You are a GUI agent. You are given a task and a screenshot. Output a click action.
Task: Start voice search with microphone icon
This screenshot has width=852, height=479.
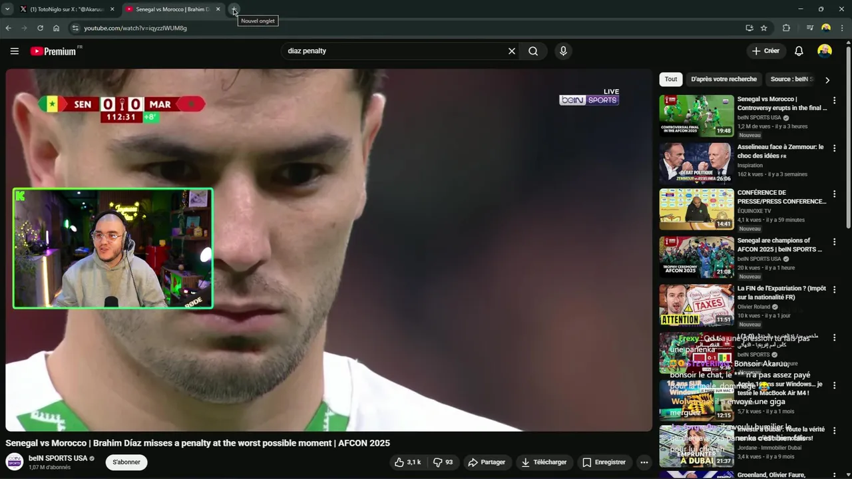click(x=563, y=51)
